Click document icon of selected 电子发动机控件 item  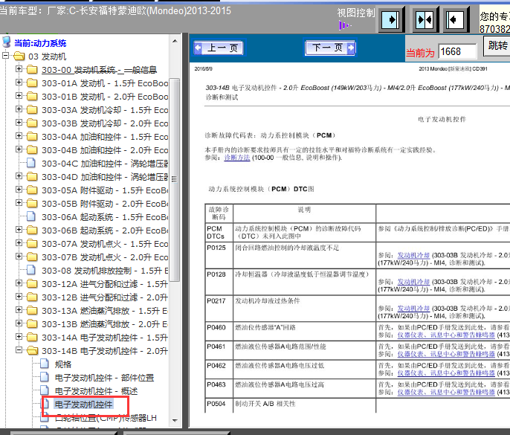click(46, 404)
